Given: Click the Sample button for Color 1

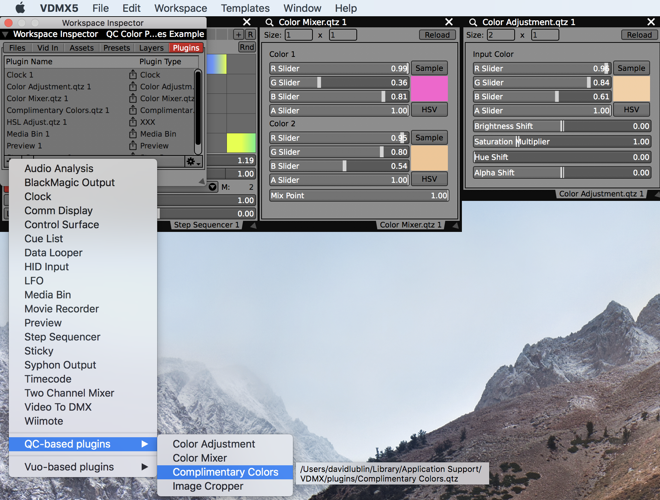Looking at the screenshot, I should (x=429, y=68).
